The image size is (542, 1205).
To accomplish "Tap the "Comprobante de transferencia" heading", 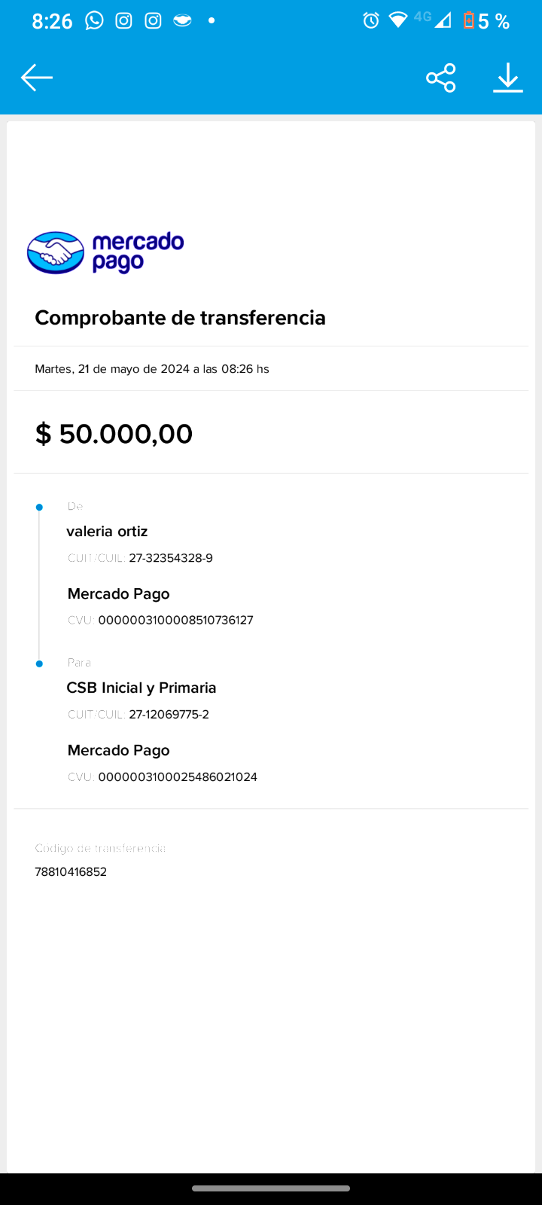I will [x=180, y=318].
